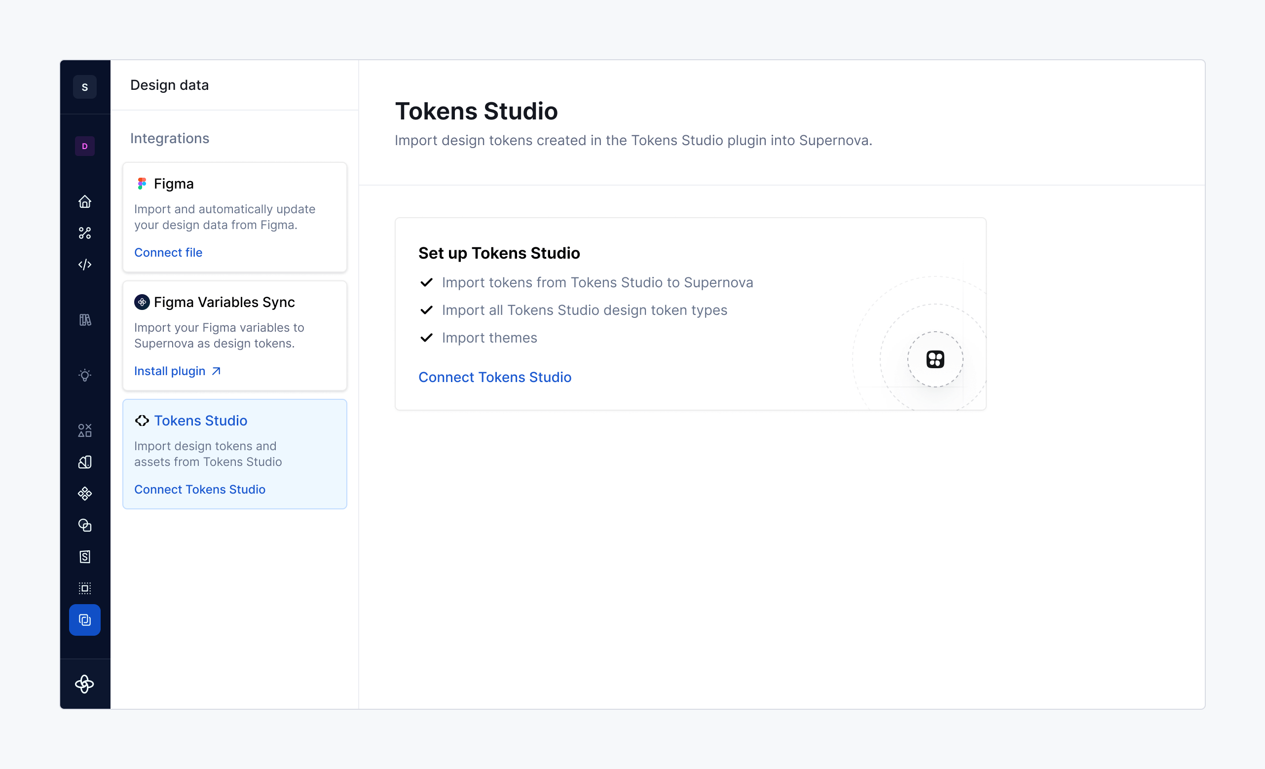Screen dimensions: 1265x769
Task: Open the shapes components sidebar icon
Action: coord(85,430)
